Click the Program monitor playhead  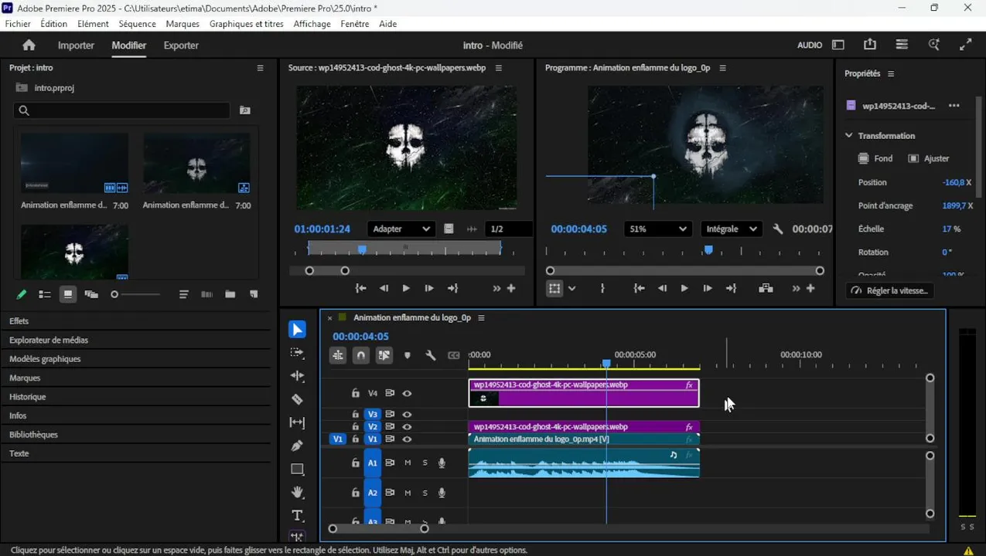point(708,250)
